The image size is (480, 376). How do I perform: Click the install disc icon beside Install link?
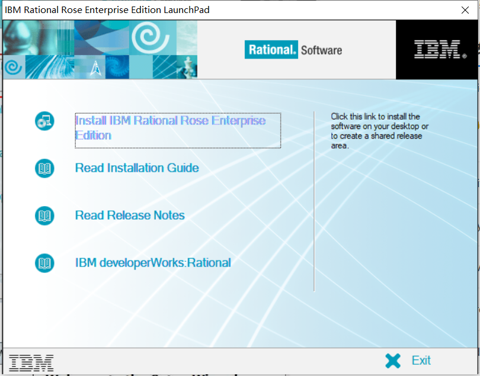[44, 121]
